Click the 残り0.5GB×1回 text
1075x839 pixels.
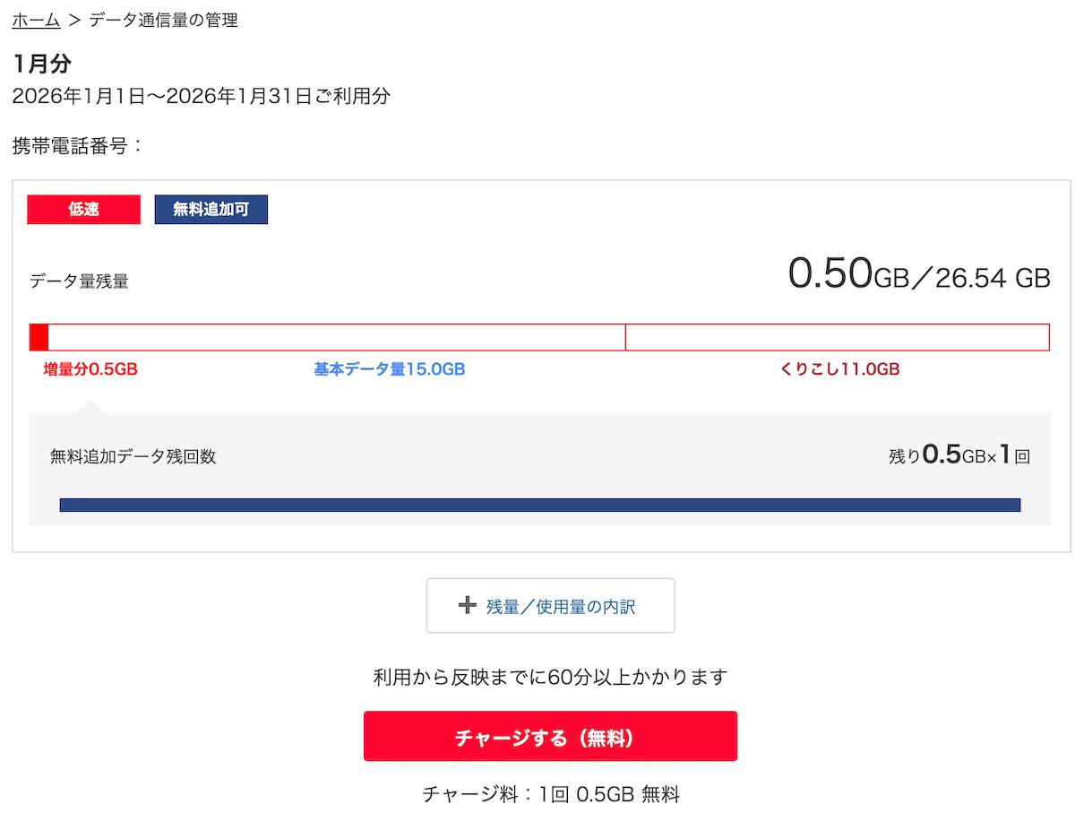tap(959, 455)
